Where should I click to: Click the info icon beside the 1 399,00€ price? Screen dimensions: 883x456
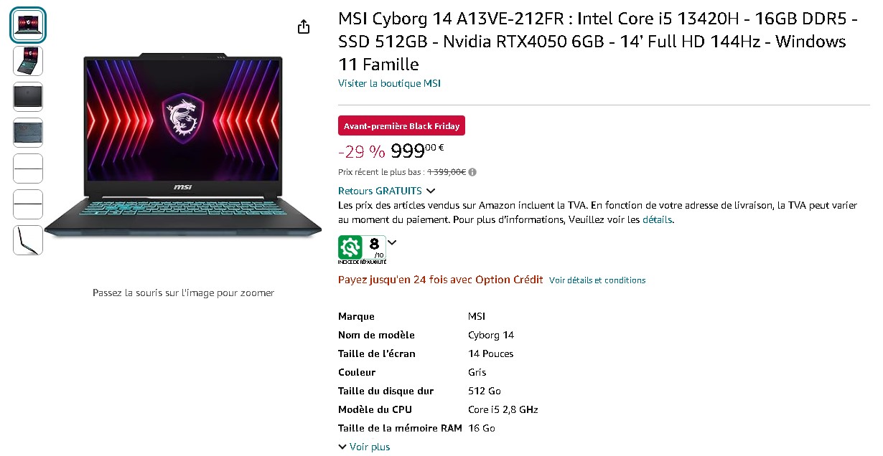[x=472, y=172]
